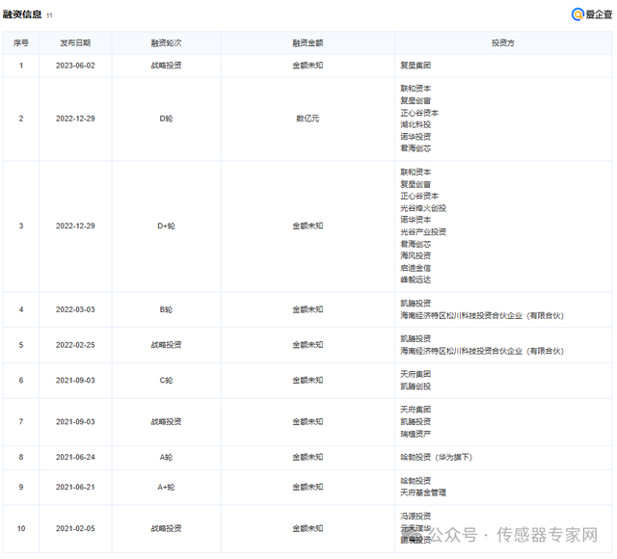
Task: Select the A轮 round cell
Action: tap(166, 457)
